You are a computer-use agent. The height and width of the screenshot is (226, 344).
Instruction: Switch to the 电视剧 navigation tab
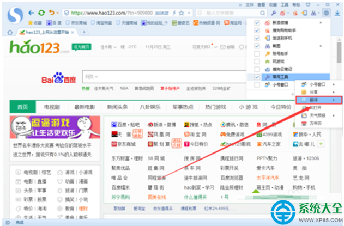tap(52, 107)
